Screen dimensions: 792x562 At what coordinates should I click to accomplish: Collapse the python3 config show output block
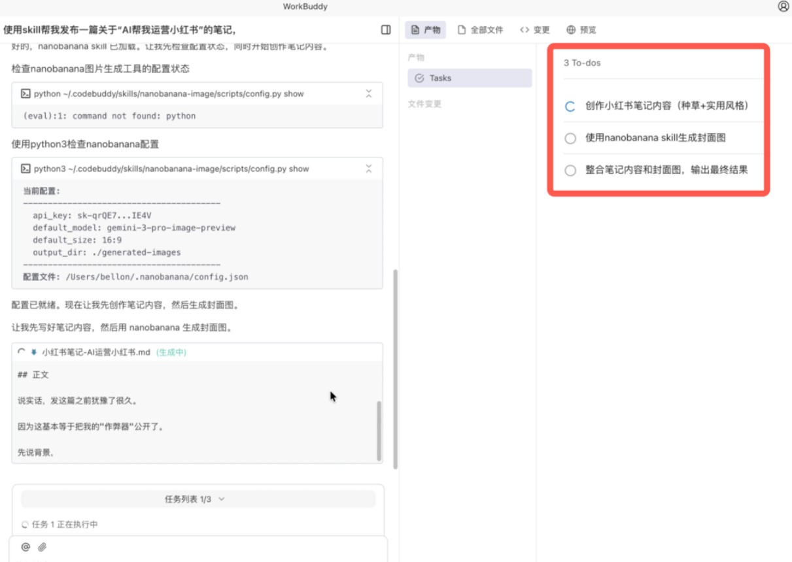pyautogui.click(x=368, y=167)
